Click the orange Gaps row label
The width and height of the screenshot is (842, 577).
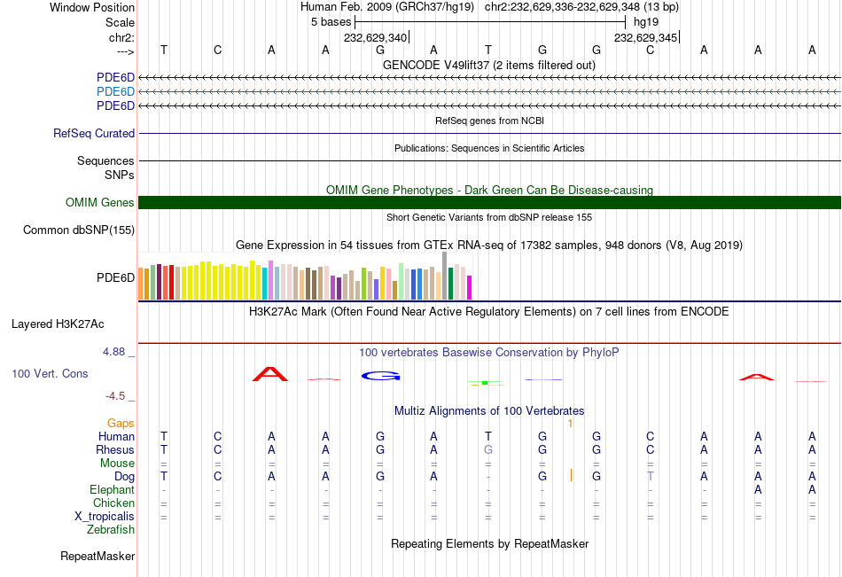(x=121, y=424)
